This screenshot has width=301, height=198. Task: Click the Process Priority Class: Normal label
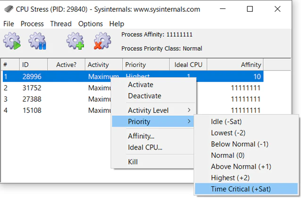pos(162,48)
